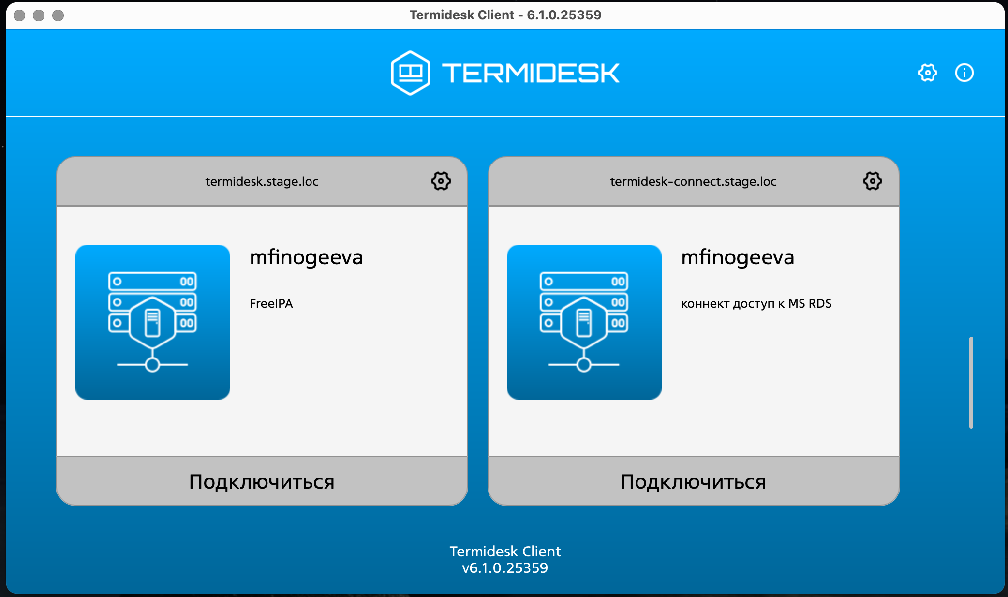This screenshot has height=597, width=1008.
Task: Open global settings gear in header
Action: point(927,73)
